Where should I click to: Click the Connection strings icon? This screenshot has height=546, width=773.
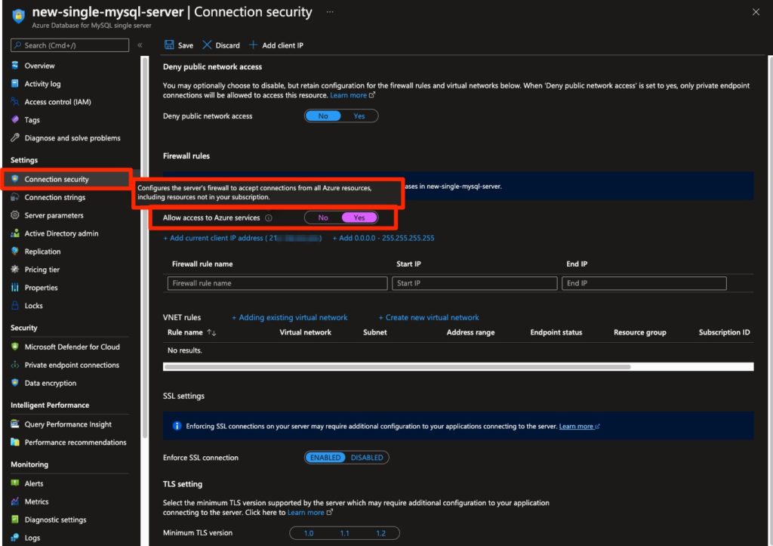(x=15, y=197)
